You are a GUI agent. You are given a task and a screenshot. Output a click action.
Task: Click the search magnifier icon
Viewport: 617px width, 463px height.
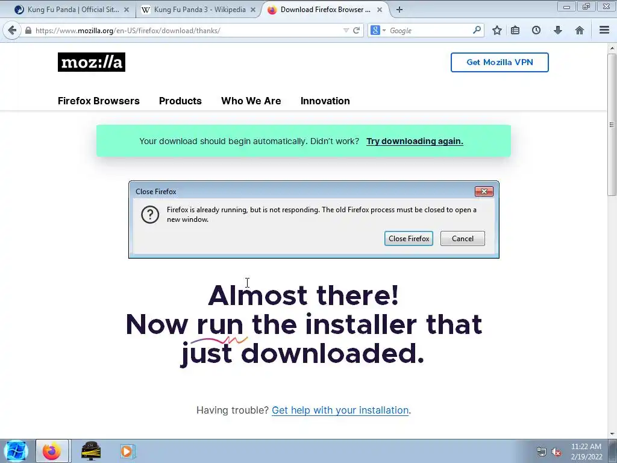477,30
